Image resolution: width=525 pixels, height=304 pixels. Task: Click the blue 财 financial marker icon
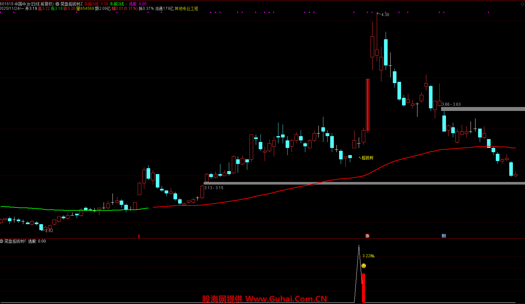[x=443, y=236]
